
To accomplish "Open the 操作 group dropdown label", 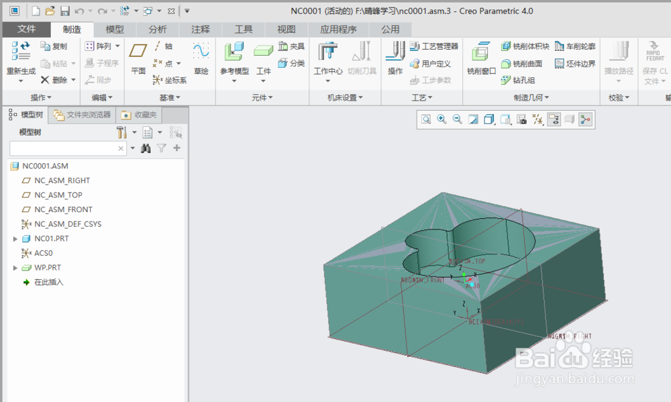I will (x=41, y=97).
